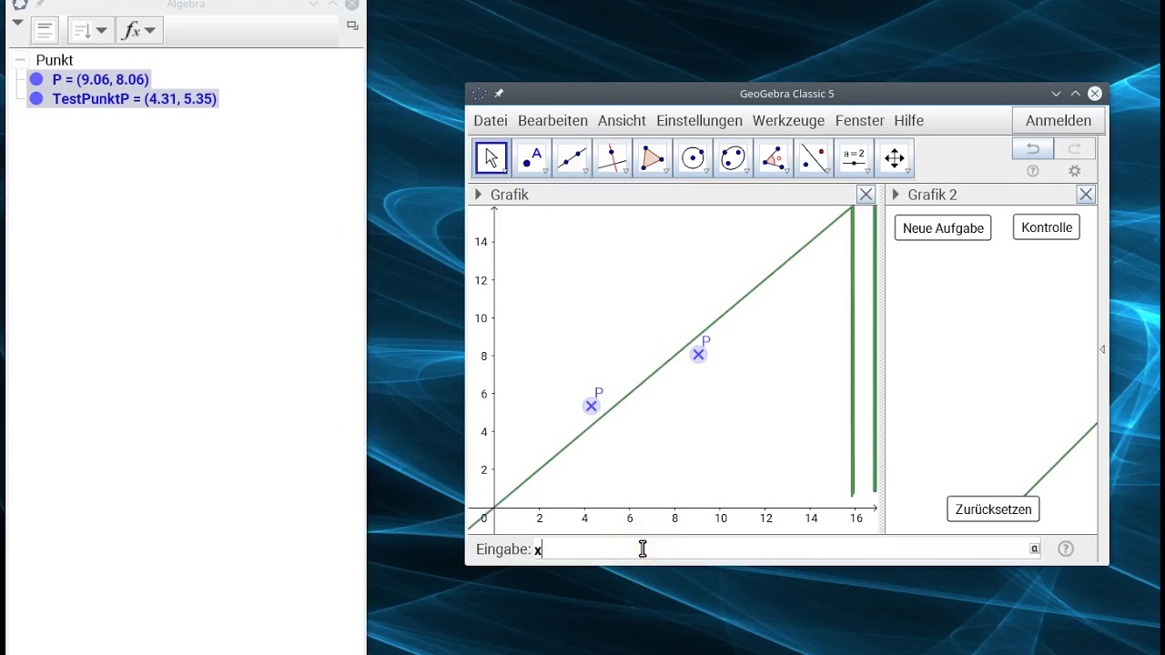Image resolution: width=1165 pixels, height=655 pixels.
Task: Open the Ansicht menu
Action: click(622, 120)
